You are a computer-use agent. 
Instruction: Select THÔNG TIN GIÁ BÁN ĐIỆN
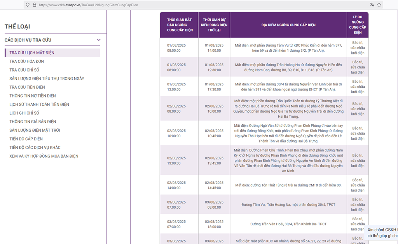pyautogui.click(x=33, y=122)
